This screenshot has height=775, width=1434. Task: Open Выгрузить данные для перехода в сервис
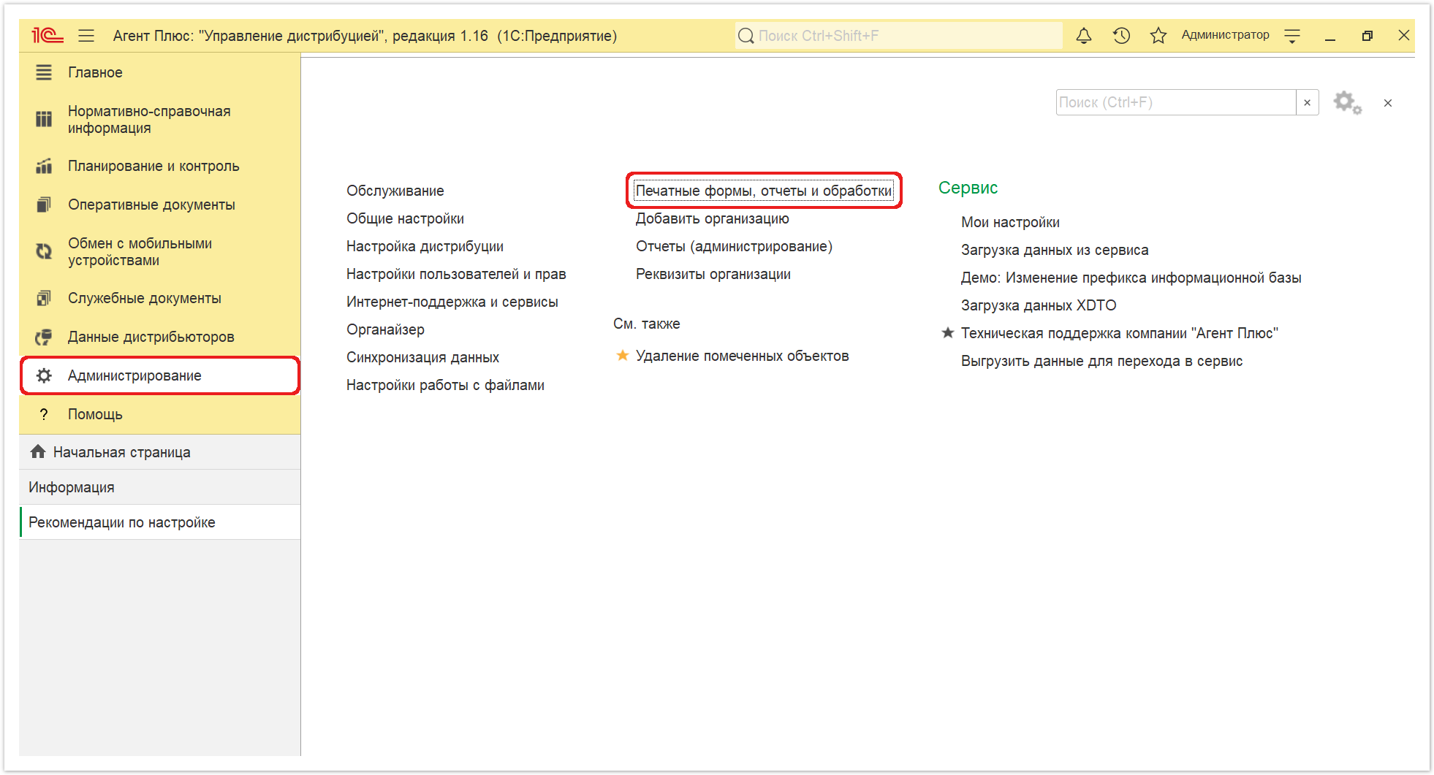tap(1101, 361)
